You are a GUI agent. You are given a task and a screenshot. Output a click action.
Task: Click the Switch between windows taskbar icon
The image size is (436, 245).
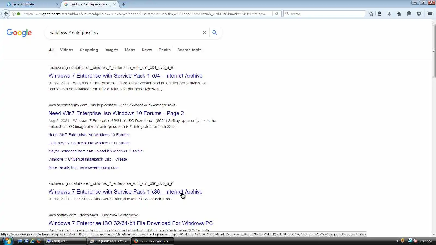[x=26, y=241]
